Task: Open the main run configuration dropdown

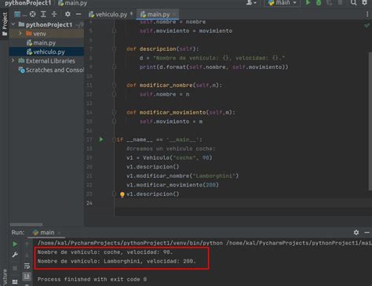Action: point(283,2)
